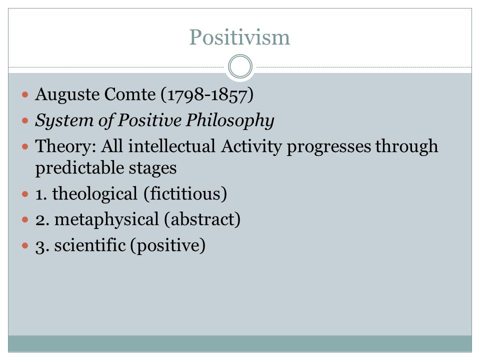480x360 pixels.
Task: Select the 1. theological (fictitious) line
Action: [x=131, y=194]
